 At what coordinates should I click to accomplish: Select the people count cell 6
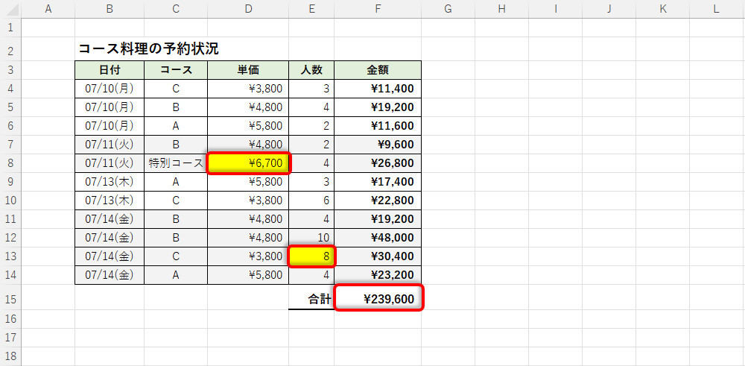point(311,201)
